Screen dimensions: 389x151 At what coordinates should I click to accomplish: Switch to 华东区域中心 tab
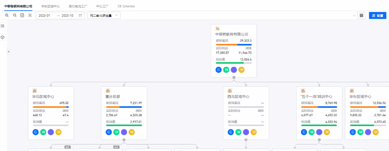coord(50,6)
